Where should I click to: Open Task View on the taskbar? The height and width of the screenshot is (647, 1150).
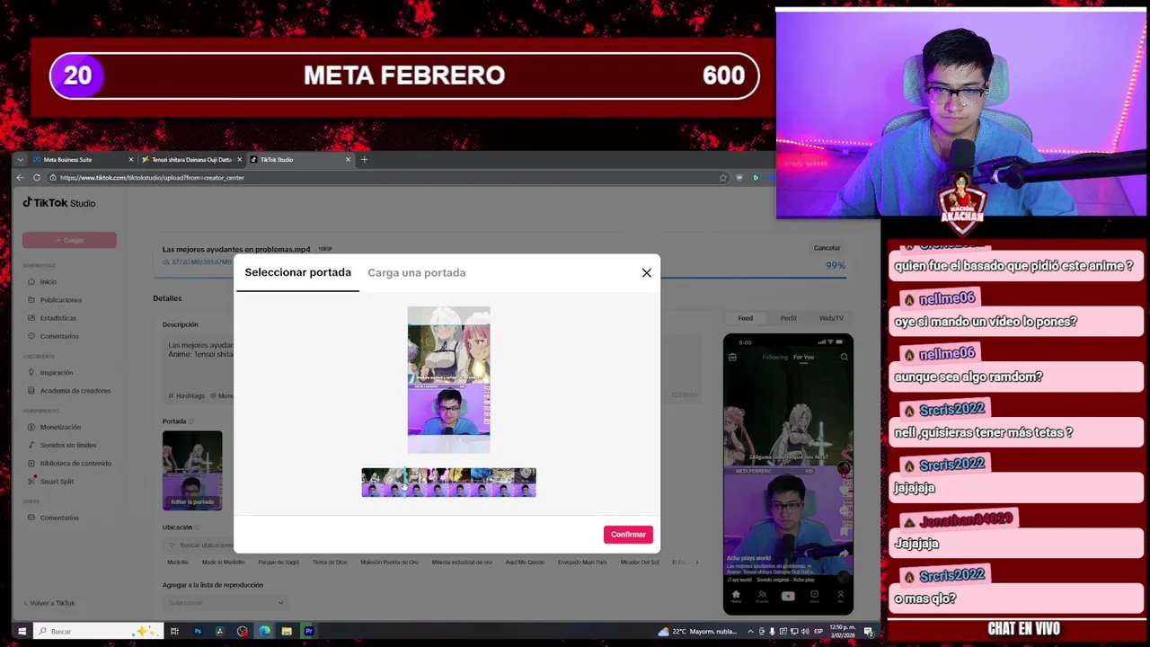pyautogui.click(x=175, y=632)
